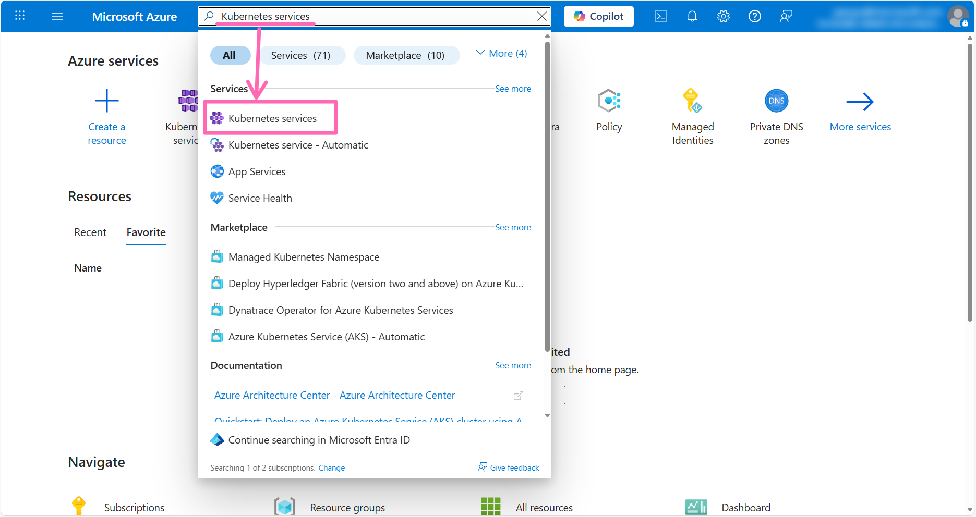Viewport: 976px width, 517px height.
Task: Expand the More (4) filter dropdown
Action: [501, 54]
